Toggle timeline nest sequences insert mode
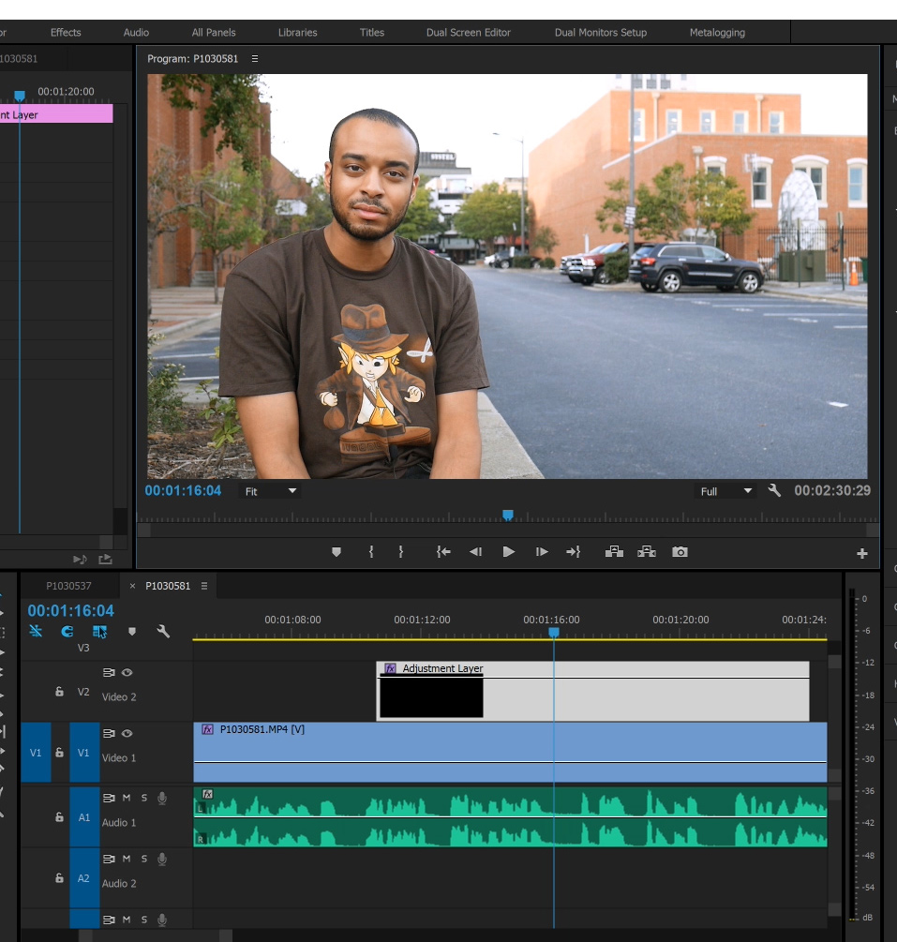The image size is (897, 942). click(36, 631)
